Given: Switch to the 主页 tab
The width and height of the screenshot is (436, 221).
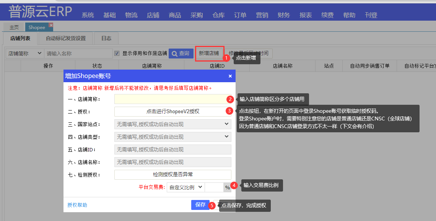Looking at the screenshot, I should click(14, 27).
